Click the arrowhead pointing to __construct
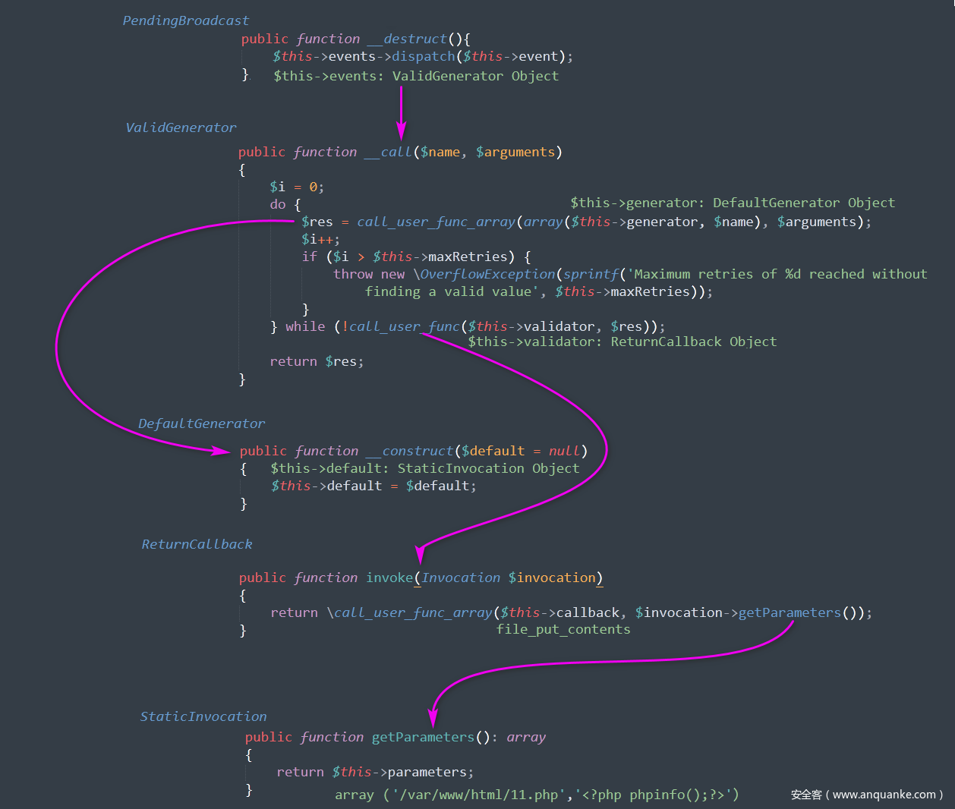 click(x=222, y=451)
